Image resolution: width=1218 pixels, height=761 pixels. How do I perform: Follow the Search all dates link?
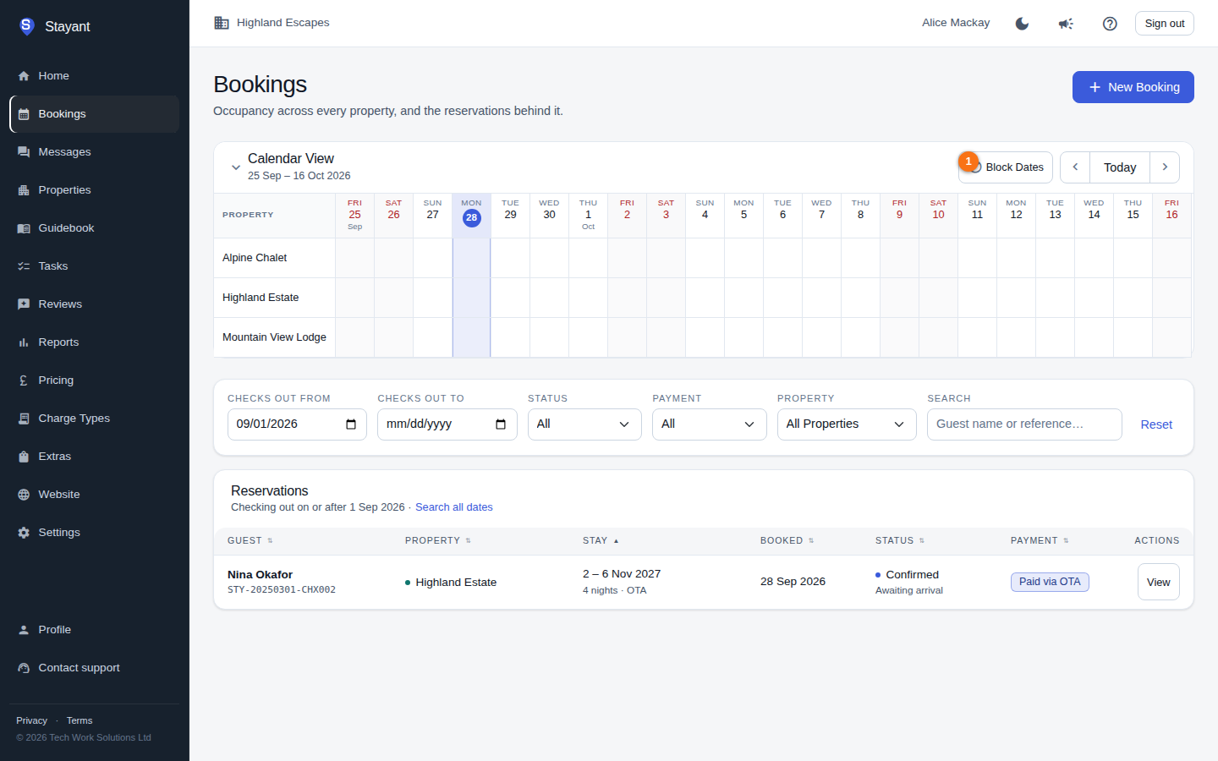point(454,507)
